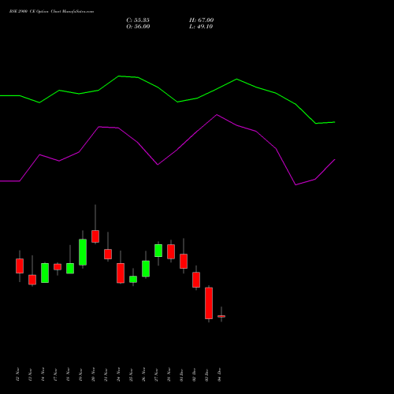Select the 12 Nov date label
Screen dimensions: 394x394
17,374
